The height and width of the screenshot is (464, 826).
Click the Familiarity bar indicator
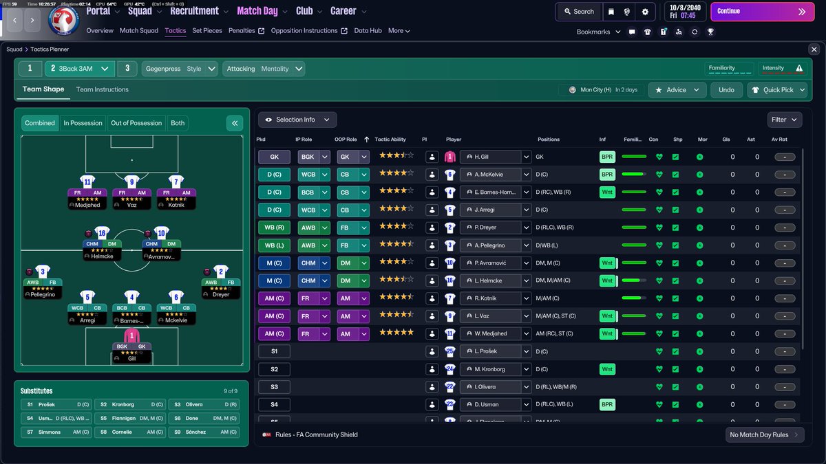pos(729,68)
